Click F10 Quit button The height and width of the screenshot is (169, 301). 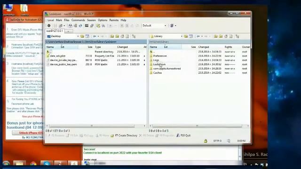(183, 136)
